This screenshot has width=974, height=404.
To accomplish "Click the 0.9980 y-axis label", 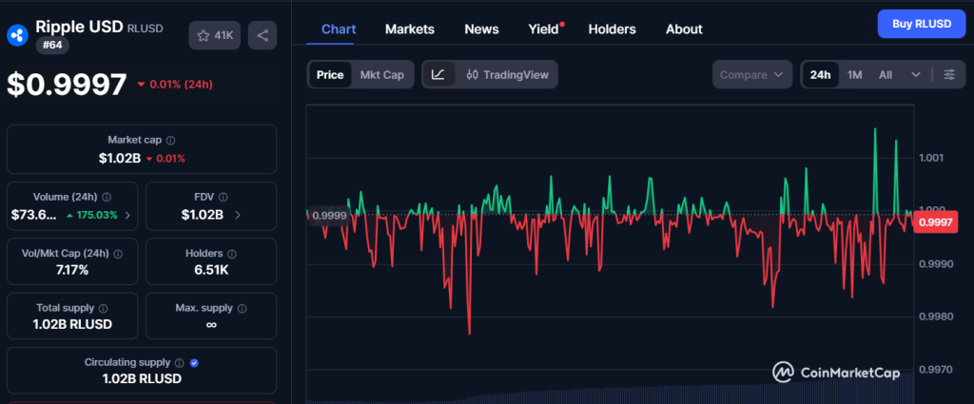I will point(934,317).
